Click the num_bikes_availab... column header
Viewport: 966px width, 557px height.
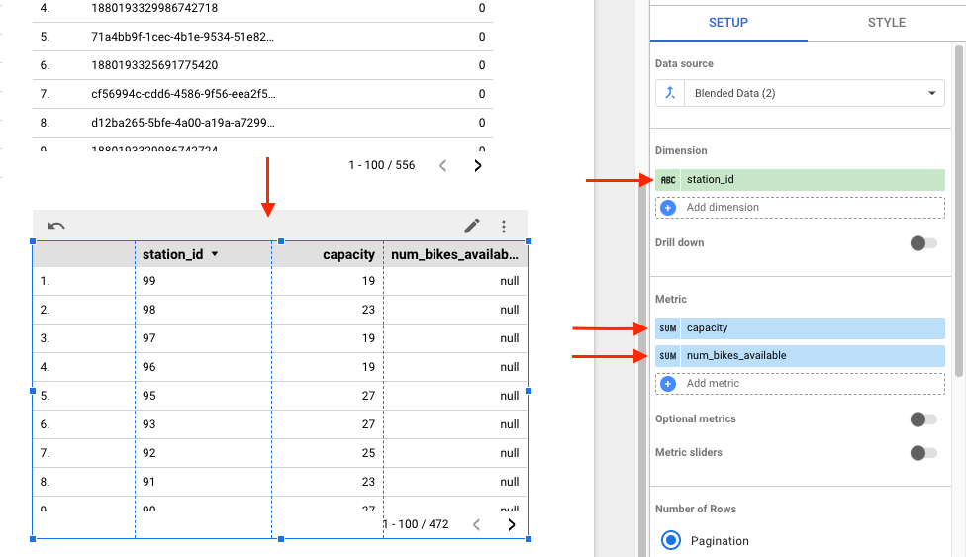pyautogui.click(x=454, y=254)
